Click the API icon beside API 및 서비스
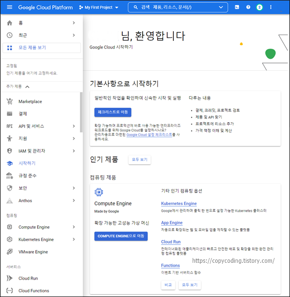290x297 pixels. point(10,126)
